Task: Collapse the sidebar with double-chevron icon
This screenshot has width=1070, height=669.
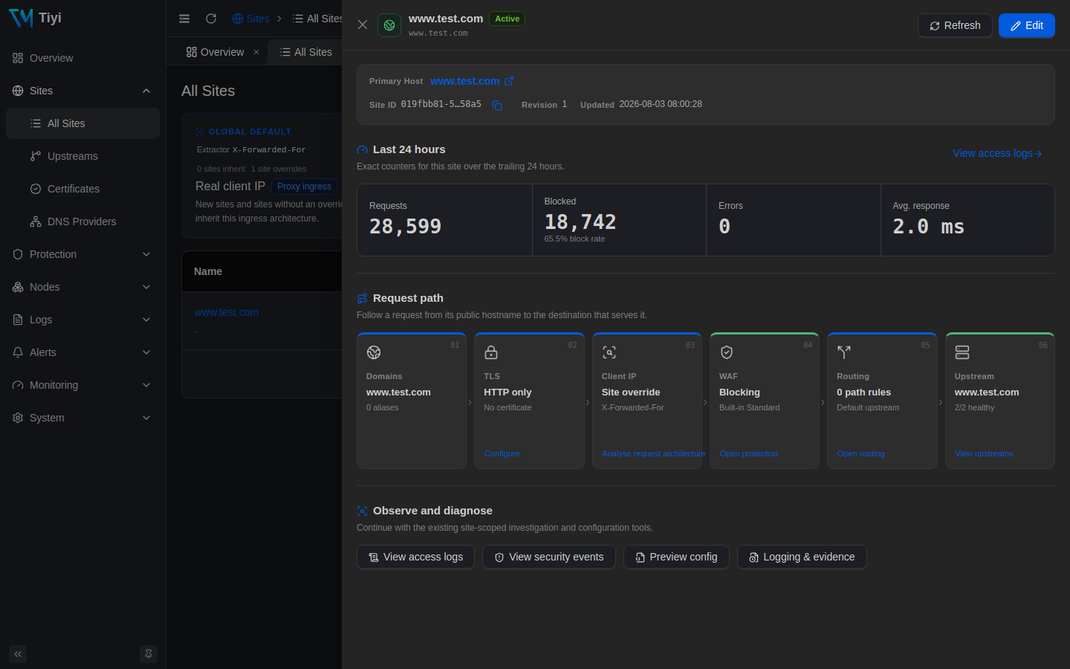Action: pyautogui.click(x=18, y=654)
